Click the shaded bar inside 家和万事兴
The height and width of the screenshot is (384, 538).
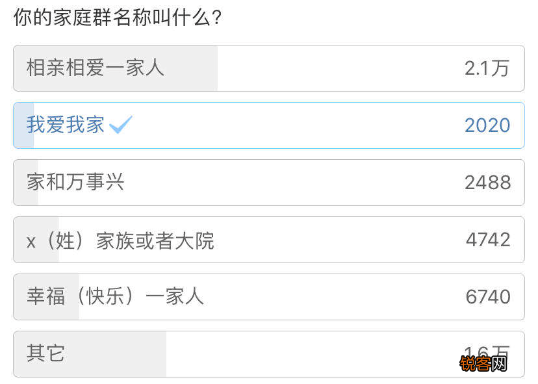click(26, 183)
